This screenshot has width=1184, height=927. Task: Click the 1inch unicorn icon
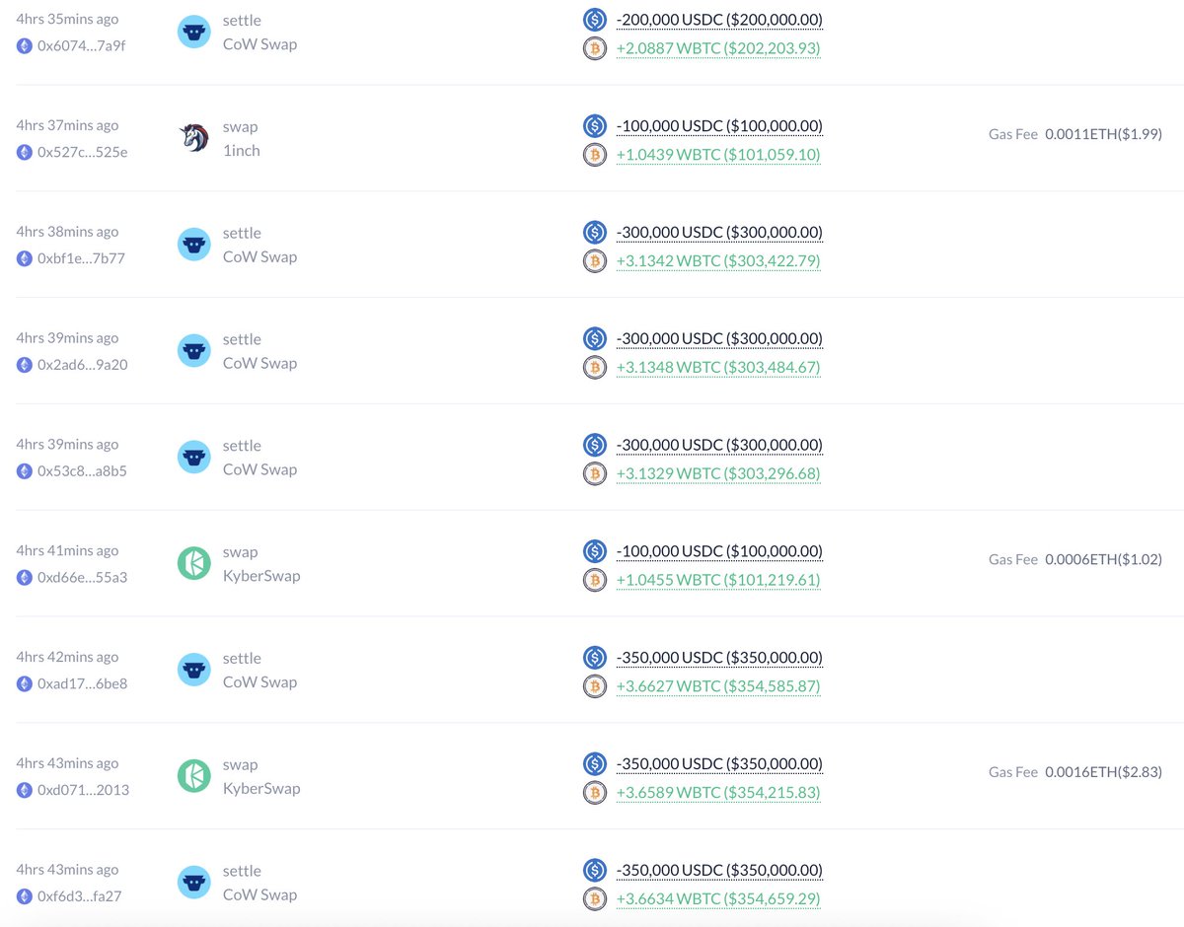point(194,138)
